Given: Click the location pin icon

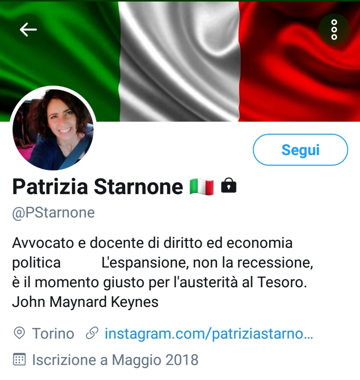Looking at the screenshot, I should pyautogui.click(x=19, y=333).
